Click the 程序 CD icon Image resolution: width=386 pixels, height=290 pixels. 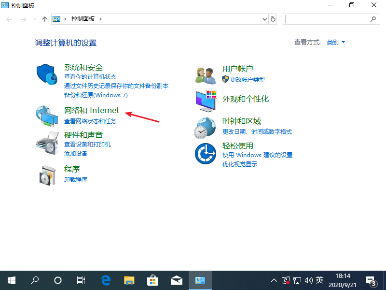(x=46, y=175)
